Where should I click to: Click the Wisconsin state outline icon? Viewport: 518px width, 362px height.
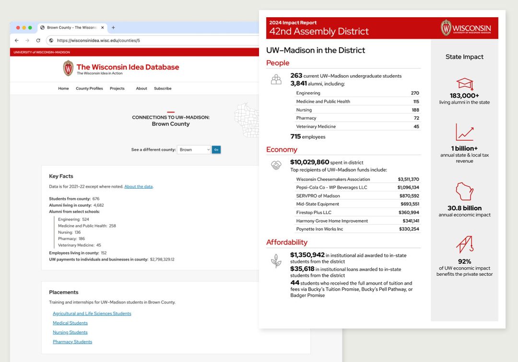[x=464, y=191]
